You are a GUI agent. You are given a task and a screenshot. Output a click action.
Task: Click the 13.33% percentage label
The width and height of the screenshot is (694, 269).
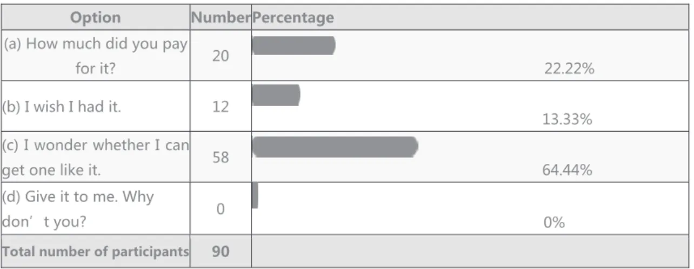tap(568, 120)
